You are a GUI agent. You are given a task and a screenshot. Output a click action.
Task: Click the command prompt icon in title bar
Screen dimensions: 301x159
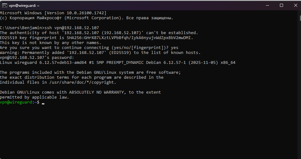(x=5, y=5)
